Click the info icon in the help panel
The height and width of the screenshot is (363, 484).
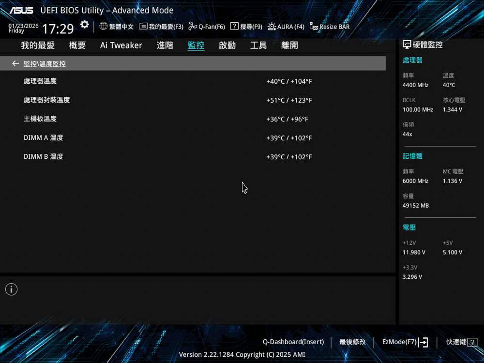tap(11, 289)
